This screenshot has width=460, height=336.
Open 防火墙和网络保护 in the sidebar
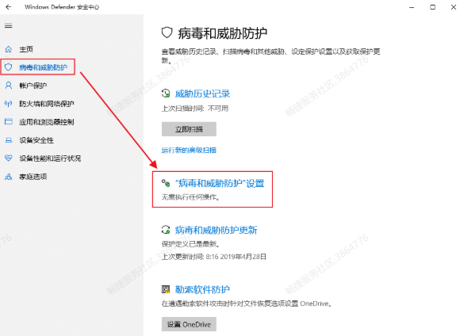point(47,104)
